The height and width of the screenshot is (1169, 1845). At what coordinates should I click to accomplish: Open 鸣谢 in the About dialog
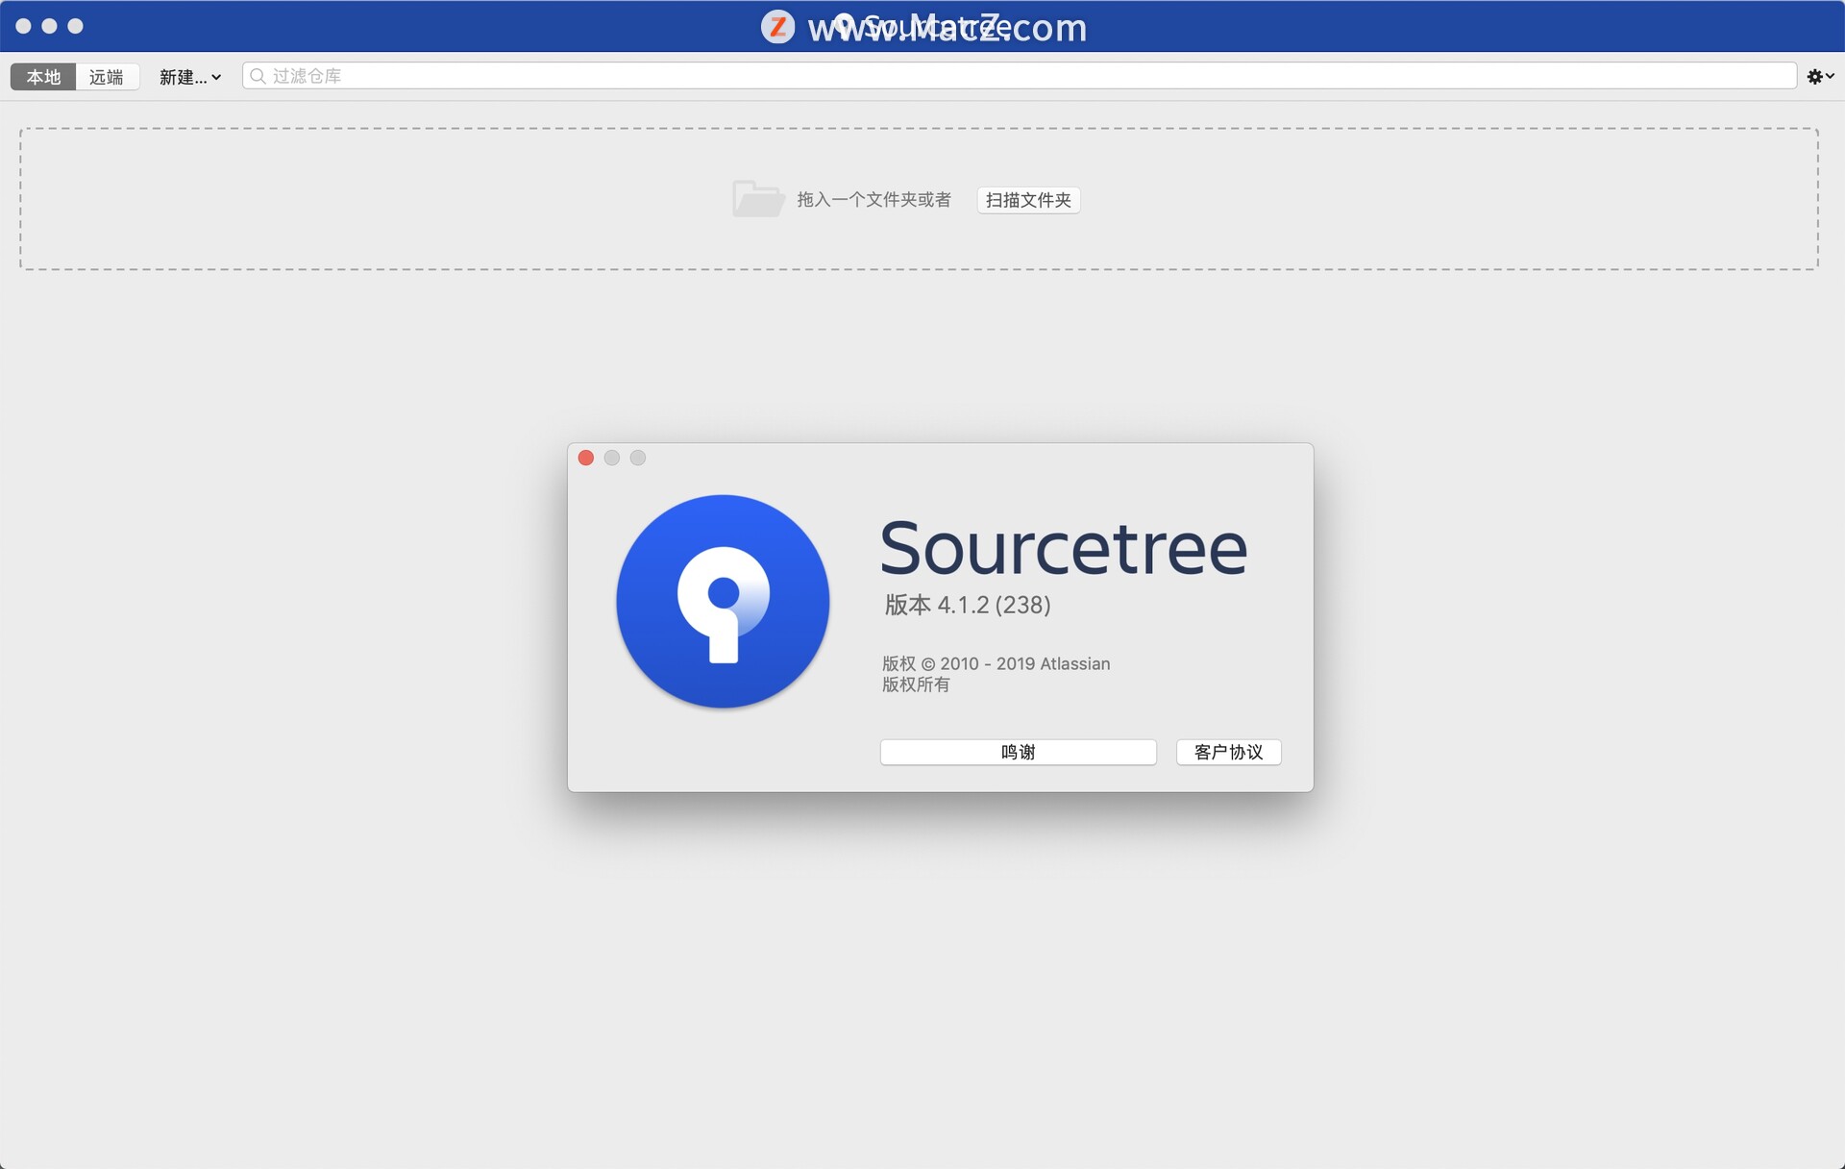(x=1018, y=752)
